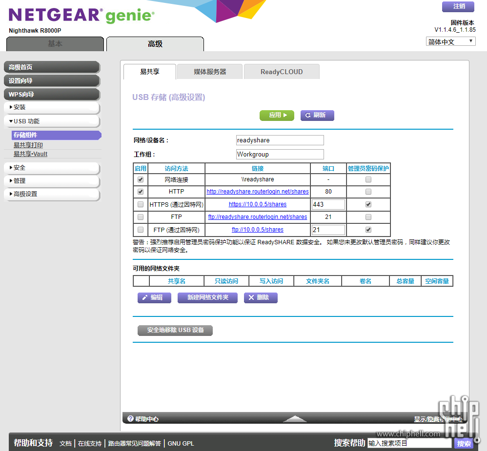
Task: Click the 总容量 column header
Action: (405, 281)
